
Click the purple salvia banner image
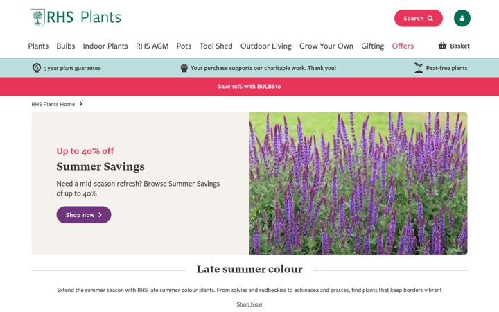358,183
